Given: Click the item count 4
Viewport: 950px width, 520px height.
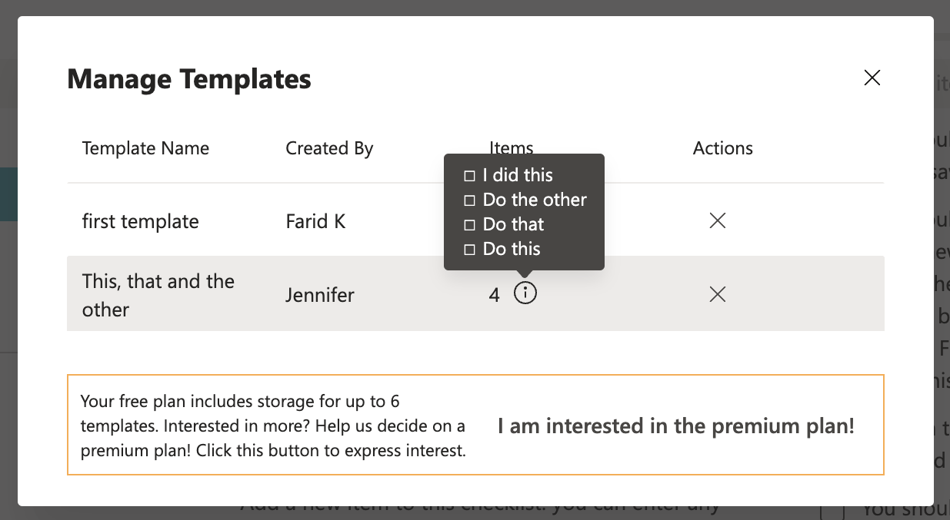Looking at the screenshot, I should tap(494, 295).
